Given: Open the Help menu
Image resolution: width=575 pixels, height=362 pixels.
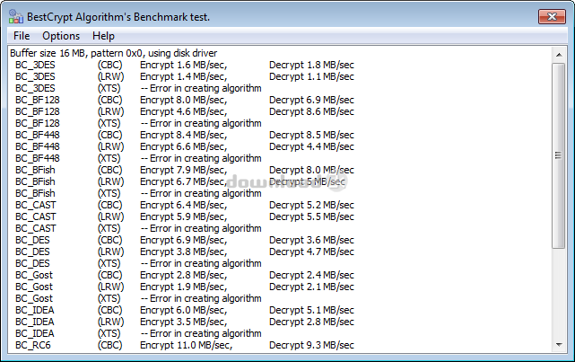Looking at the screenshot, I should (x=103, y=36).
